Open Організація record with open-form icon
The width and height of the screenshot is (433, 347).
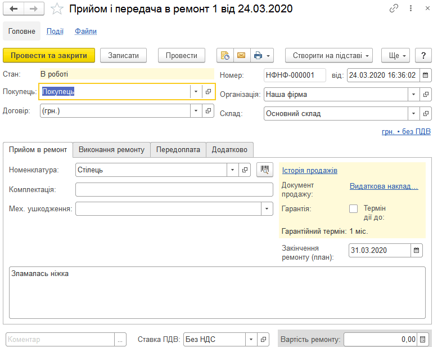[x=426, y=95]
